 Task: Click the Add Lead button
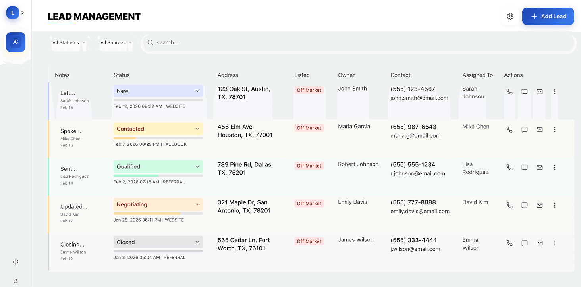(x=548, y=16)
